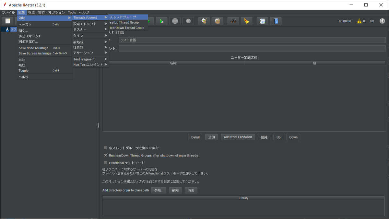Click Add from Clipboard button
The image size is (389, 219).
(238, 137)
